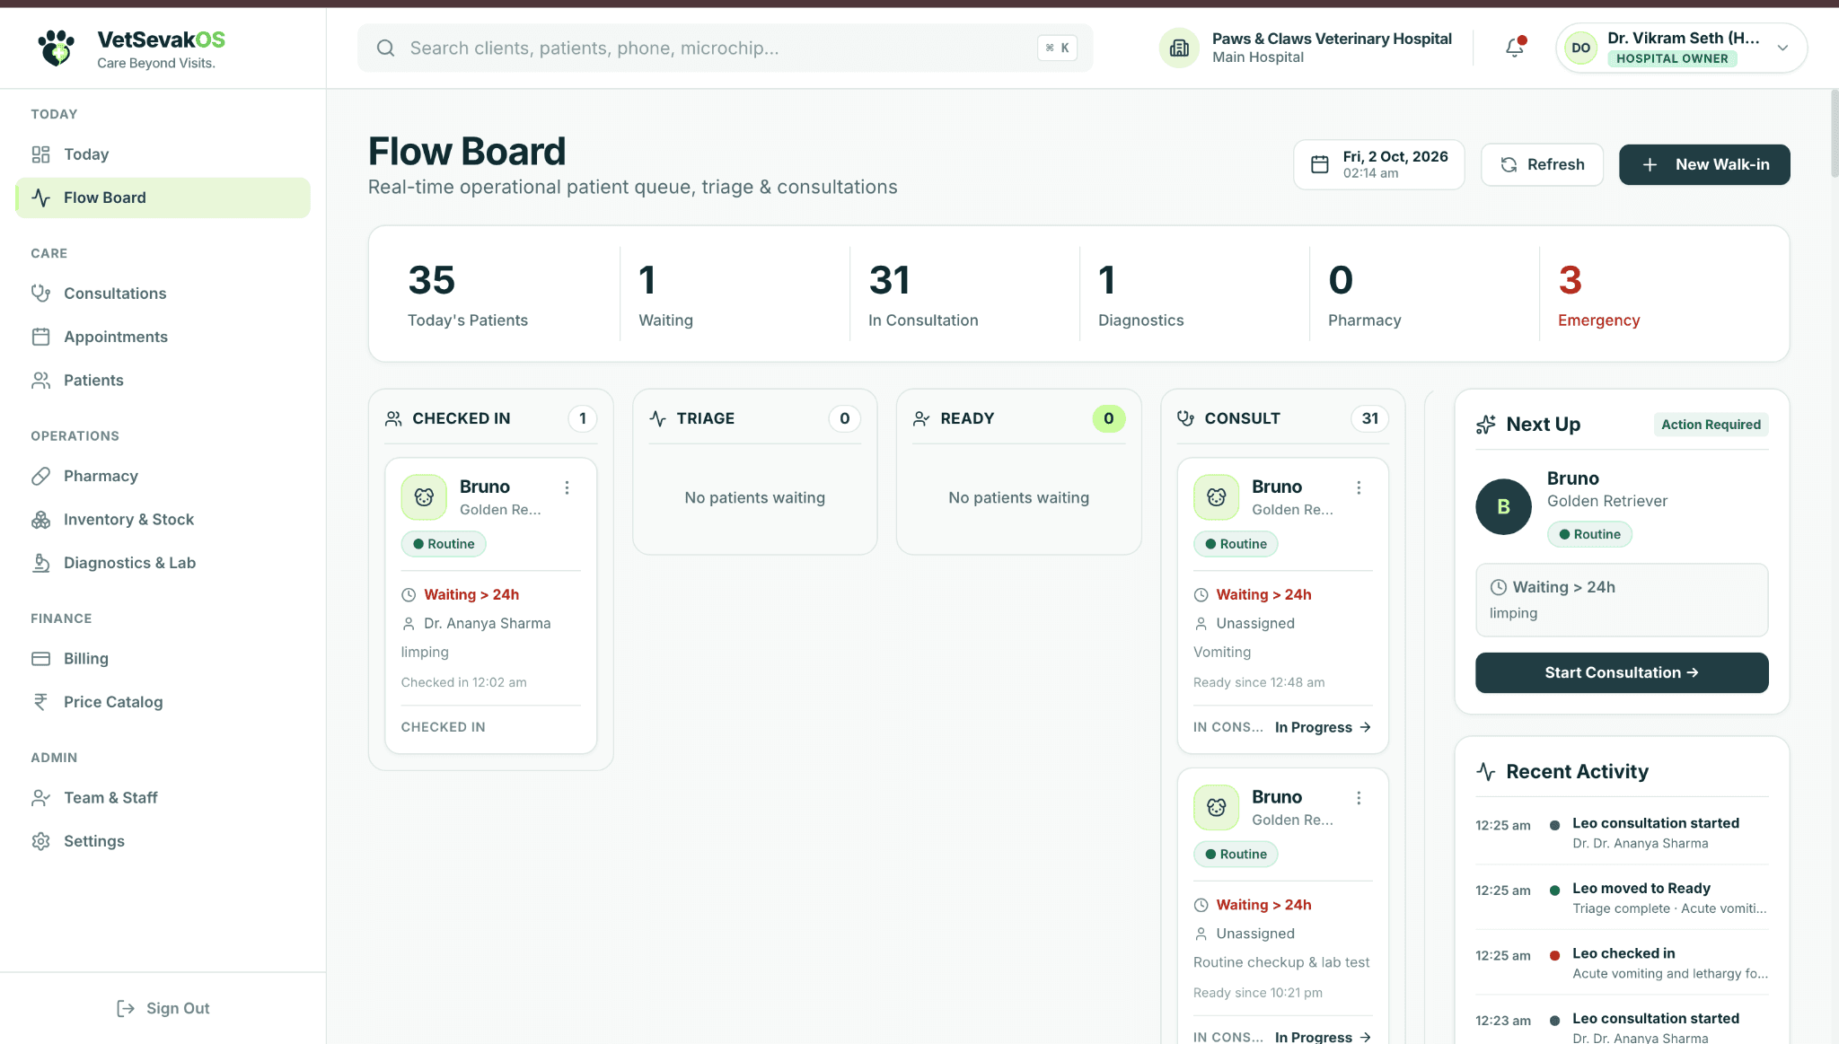Open Inventory & Stock section
Image resolution: width=1839 pixels, height=1044 pixels.
pyautogui.click(x=163, y=520)
